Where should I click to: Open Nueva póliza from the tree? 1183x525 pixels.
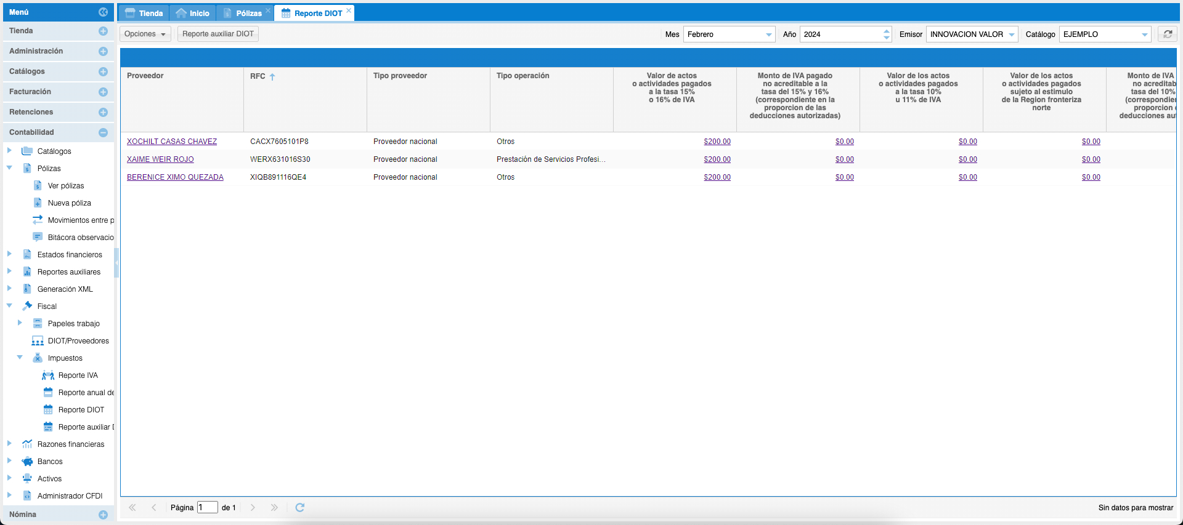(x=69, y=203)
